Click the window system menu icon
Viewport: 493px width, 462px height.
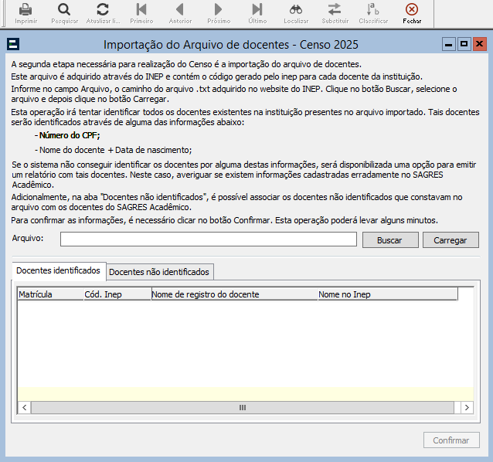point(13,44)
